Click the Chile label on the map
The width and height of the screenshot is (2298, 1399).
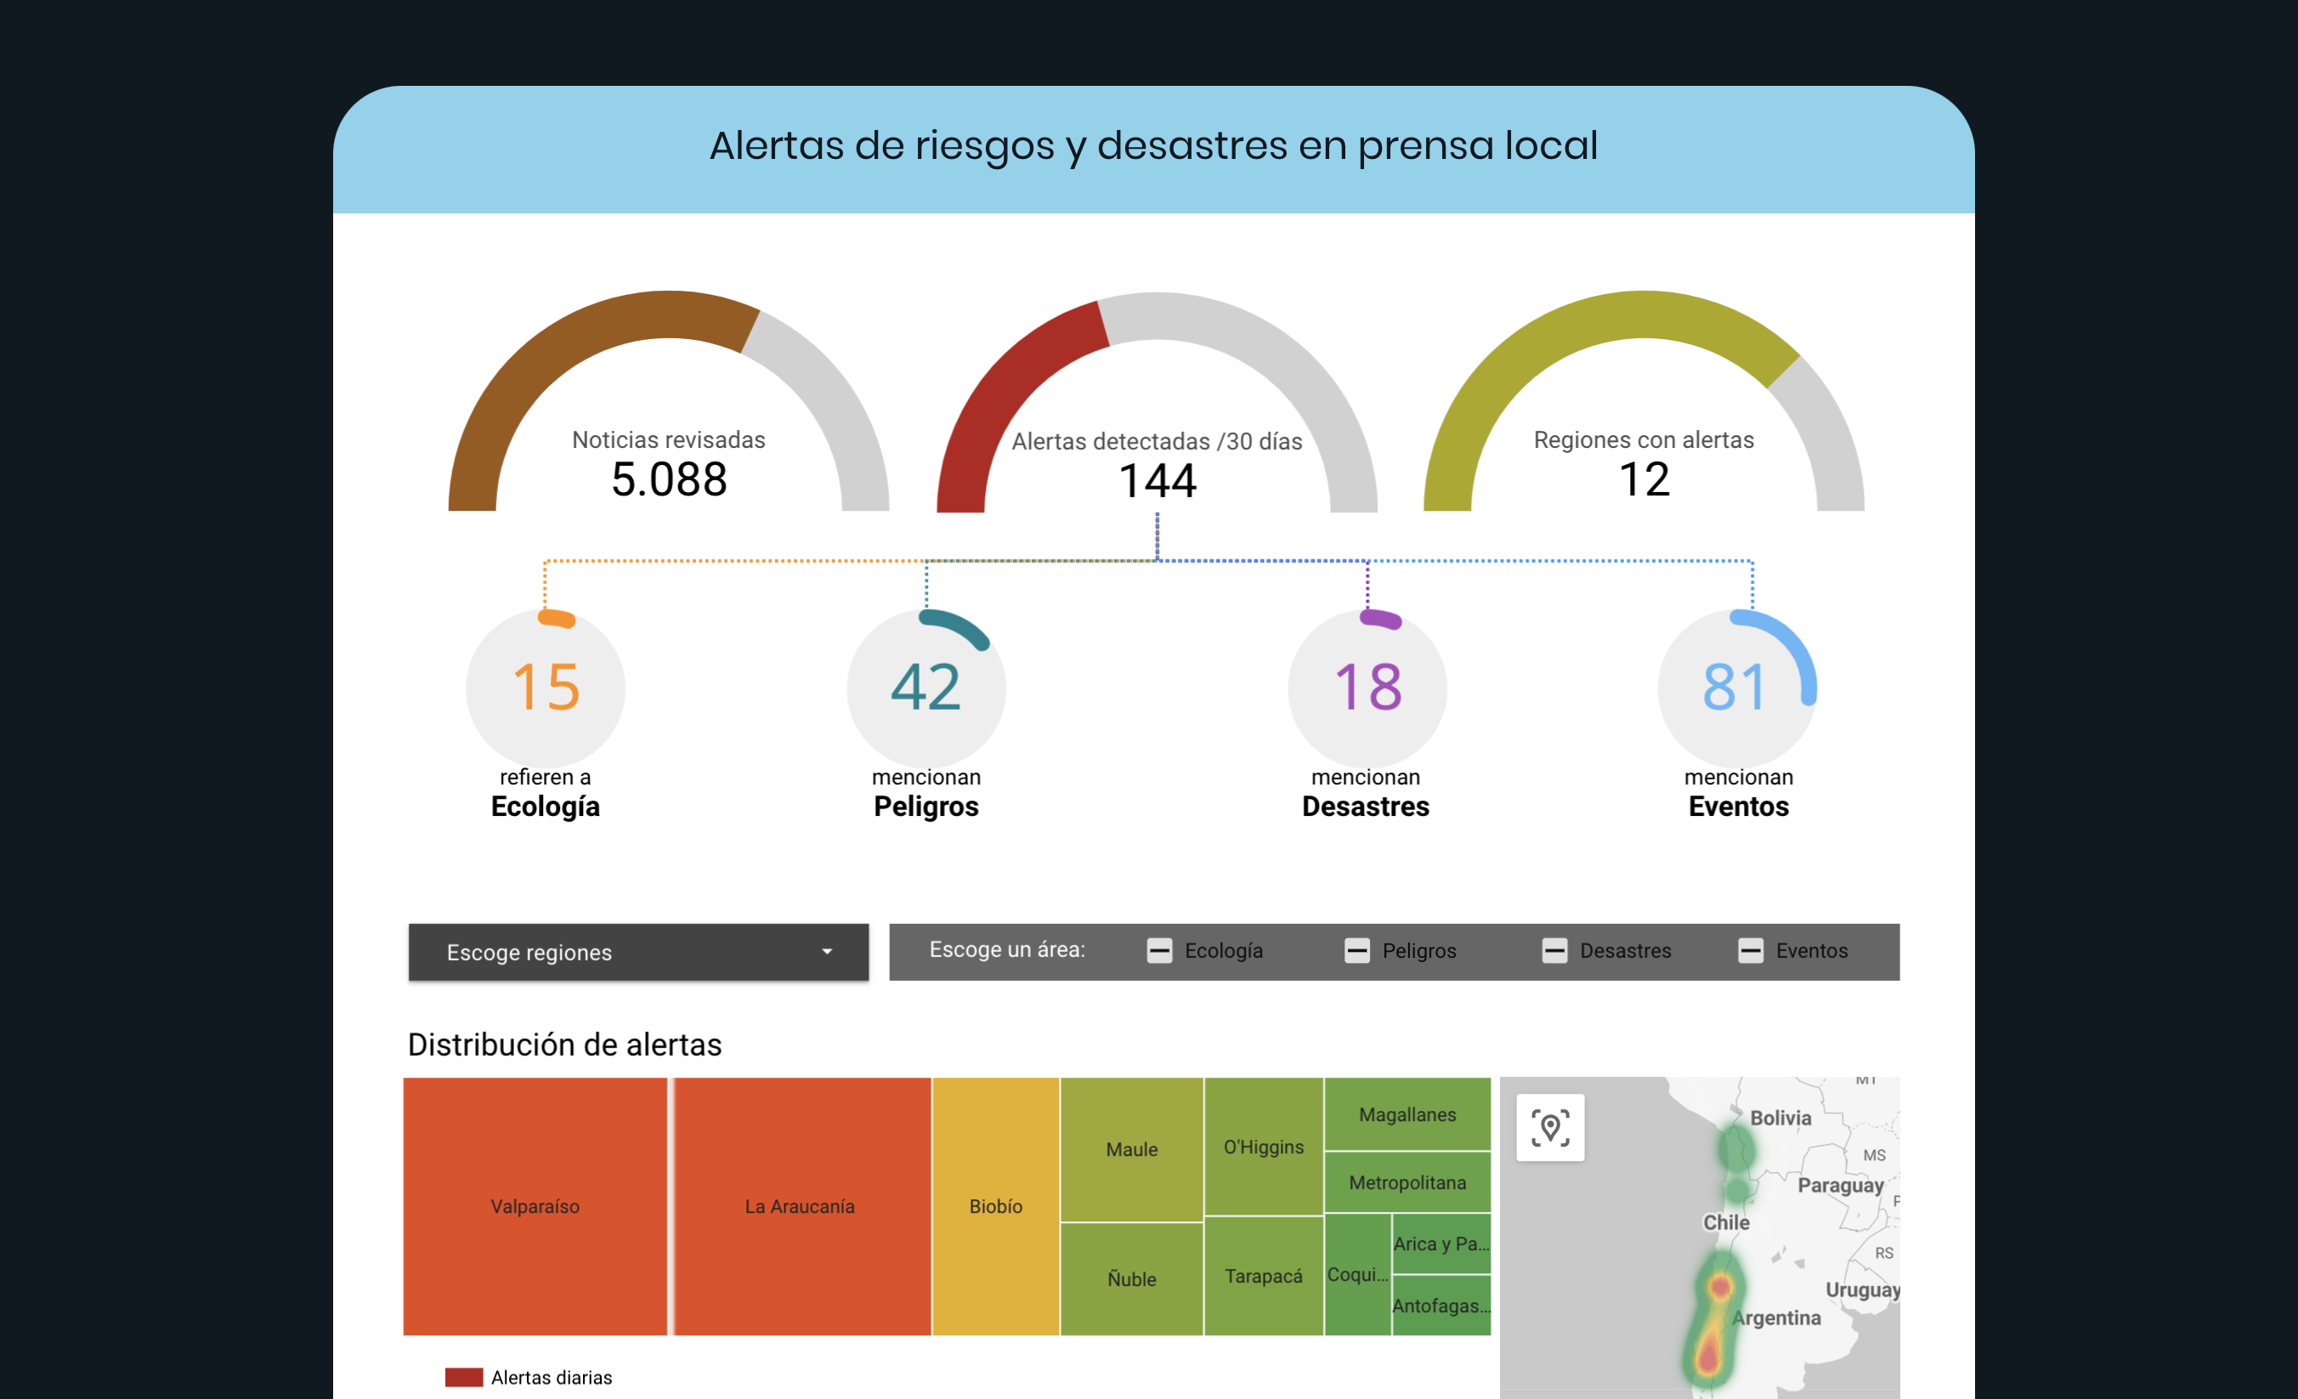click(x=1726, y=1222)
